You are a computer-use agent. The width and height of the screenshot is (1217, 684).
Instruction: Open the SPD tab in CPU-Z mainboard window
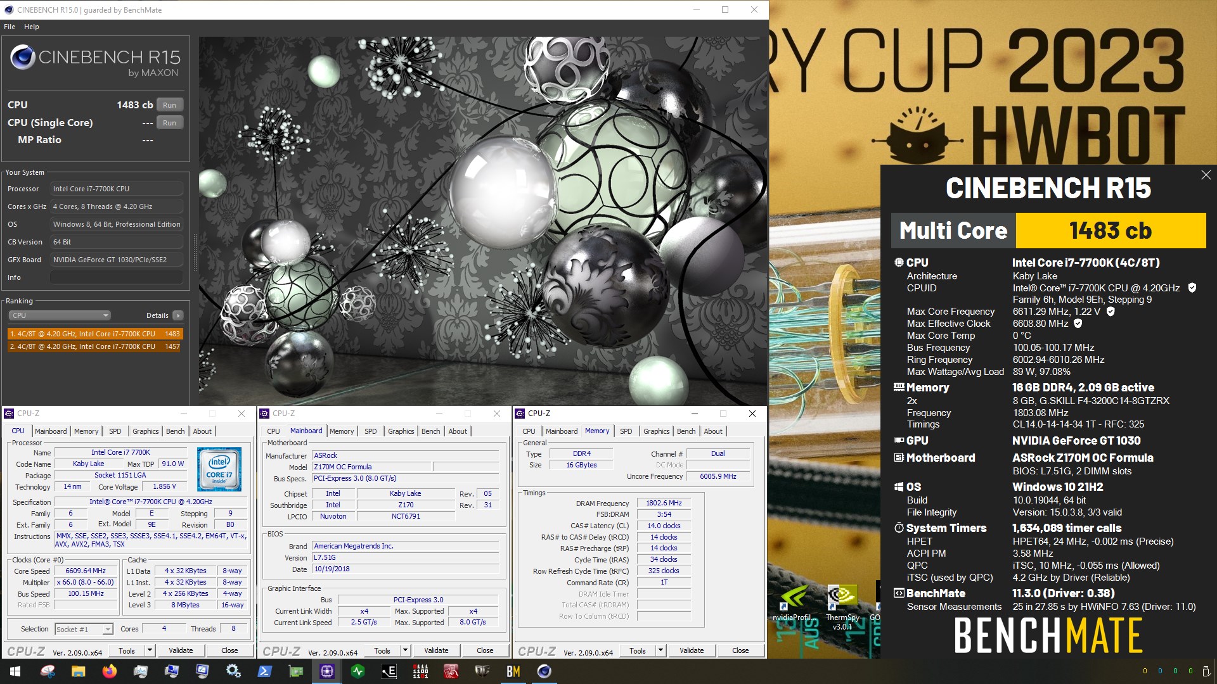point(371,431)
